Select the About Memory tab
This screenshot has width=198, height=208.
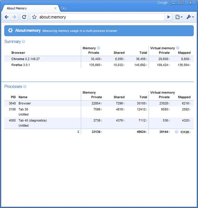point(29,8)
